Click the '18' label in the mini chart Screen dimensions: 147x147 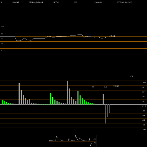95,143
